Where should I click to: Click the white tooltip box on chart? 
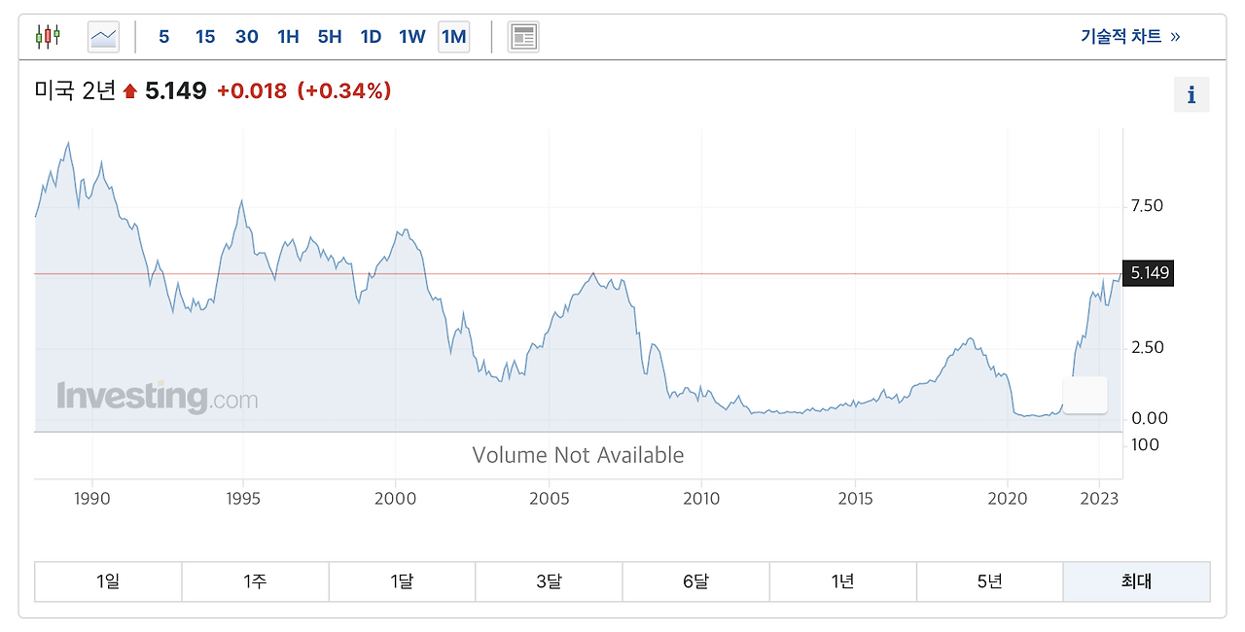point(1085,395)
